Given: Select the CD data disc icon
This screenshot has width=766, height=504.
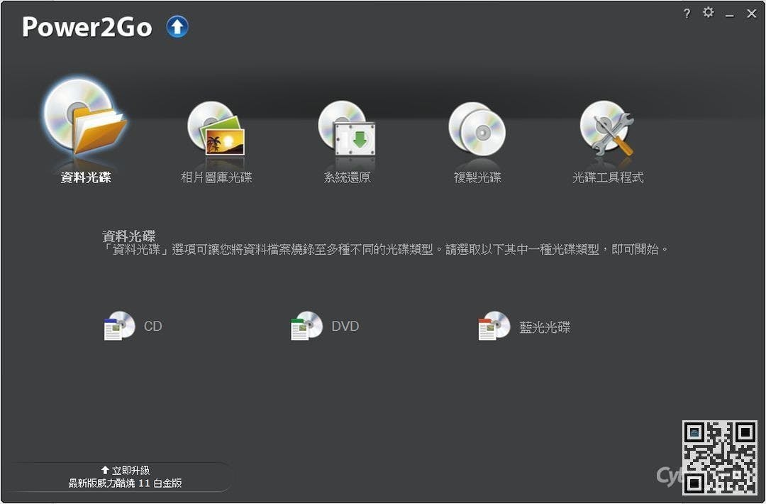Looking at the screenshot, I should 120,326.
